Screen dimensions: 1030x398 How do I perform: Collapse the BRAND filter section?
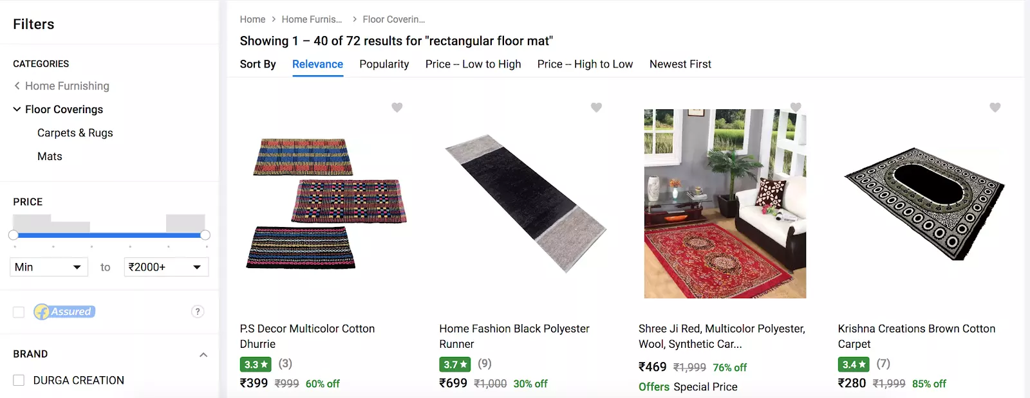(203, 354)
